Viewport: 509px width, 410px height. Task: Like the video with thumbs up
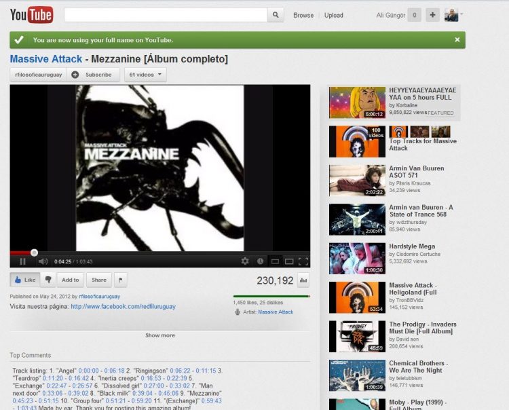click(25, 280)
